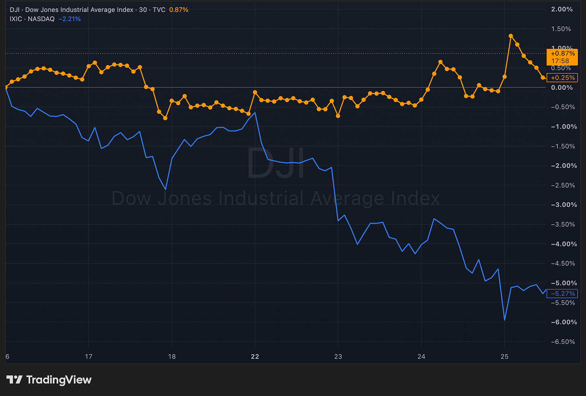The width and height of the screenshot is (586, 396).
Task: Click the −6.50% y-axis label
Action: point(563,342)
